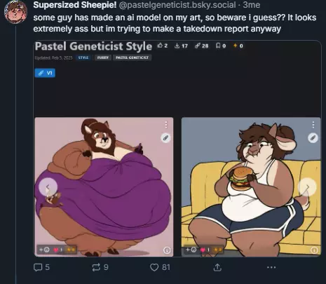Click the FURRY tag
The width and height of the screenshot is (326, 284).
[103, 58]
